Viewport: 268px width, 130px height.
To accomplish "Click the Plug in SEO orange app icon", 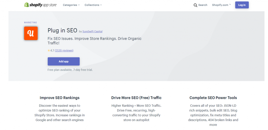I will click(31, 33).
